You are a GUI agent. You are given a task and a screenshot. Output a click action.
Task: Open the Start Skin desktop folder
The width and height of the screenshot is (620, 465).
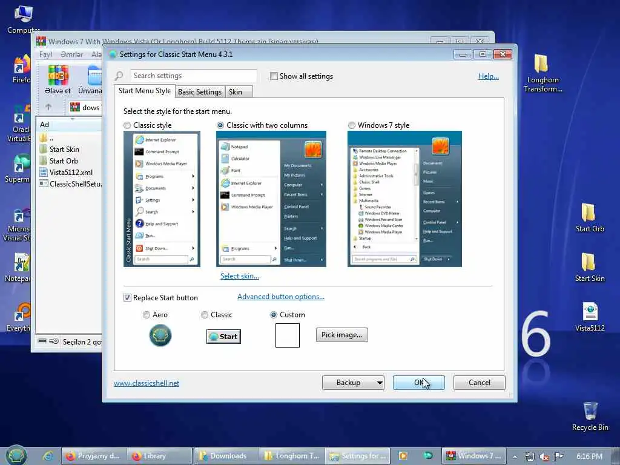(589, 267)
